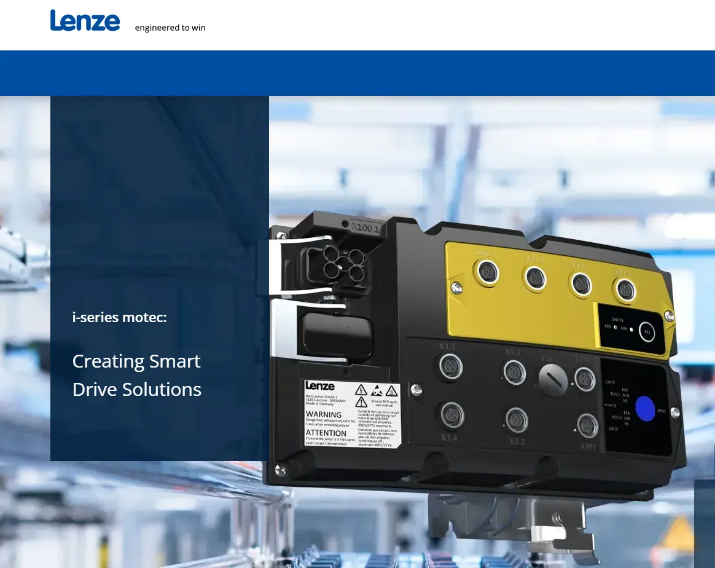Click the 'engineered to win' tagline
Screen dimensions: 715x568
click(x=170, y=28)
